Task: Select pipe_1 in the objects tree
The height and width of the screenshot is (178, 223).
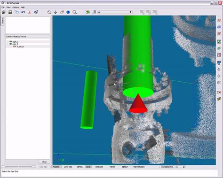Action: pyautogui.click(x=15, y=42)
